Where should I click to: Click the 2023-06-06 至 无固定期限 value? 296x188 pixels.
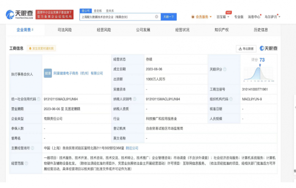point(62,109)
